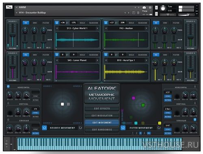Select the EQ tab for Source 2

click(x=156, y=23)
